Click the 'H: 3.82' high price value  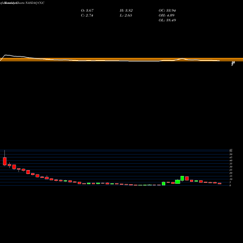[126, 11]
